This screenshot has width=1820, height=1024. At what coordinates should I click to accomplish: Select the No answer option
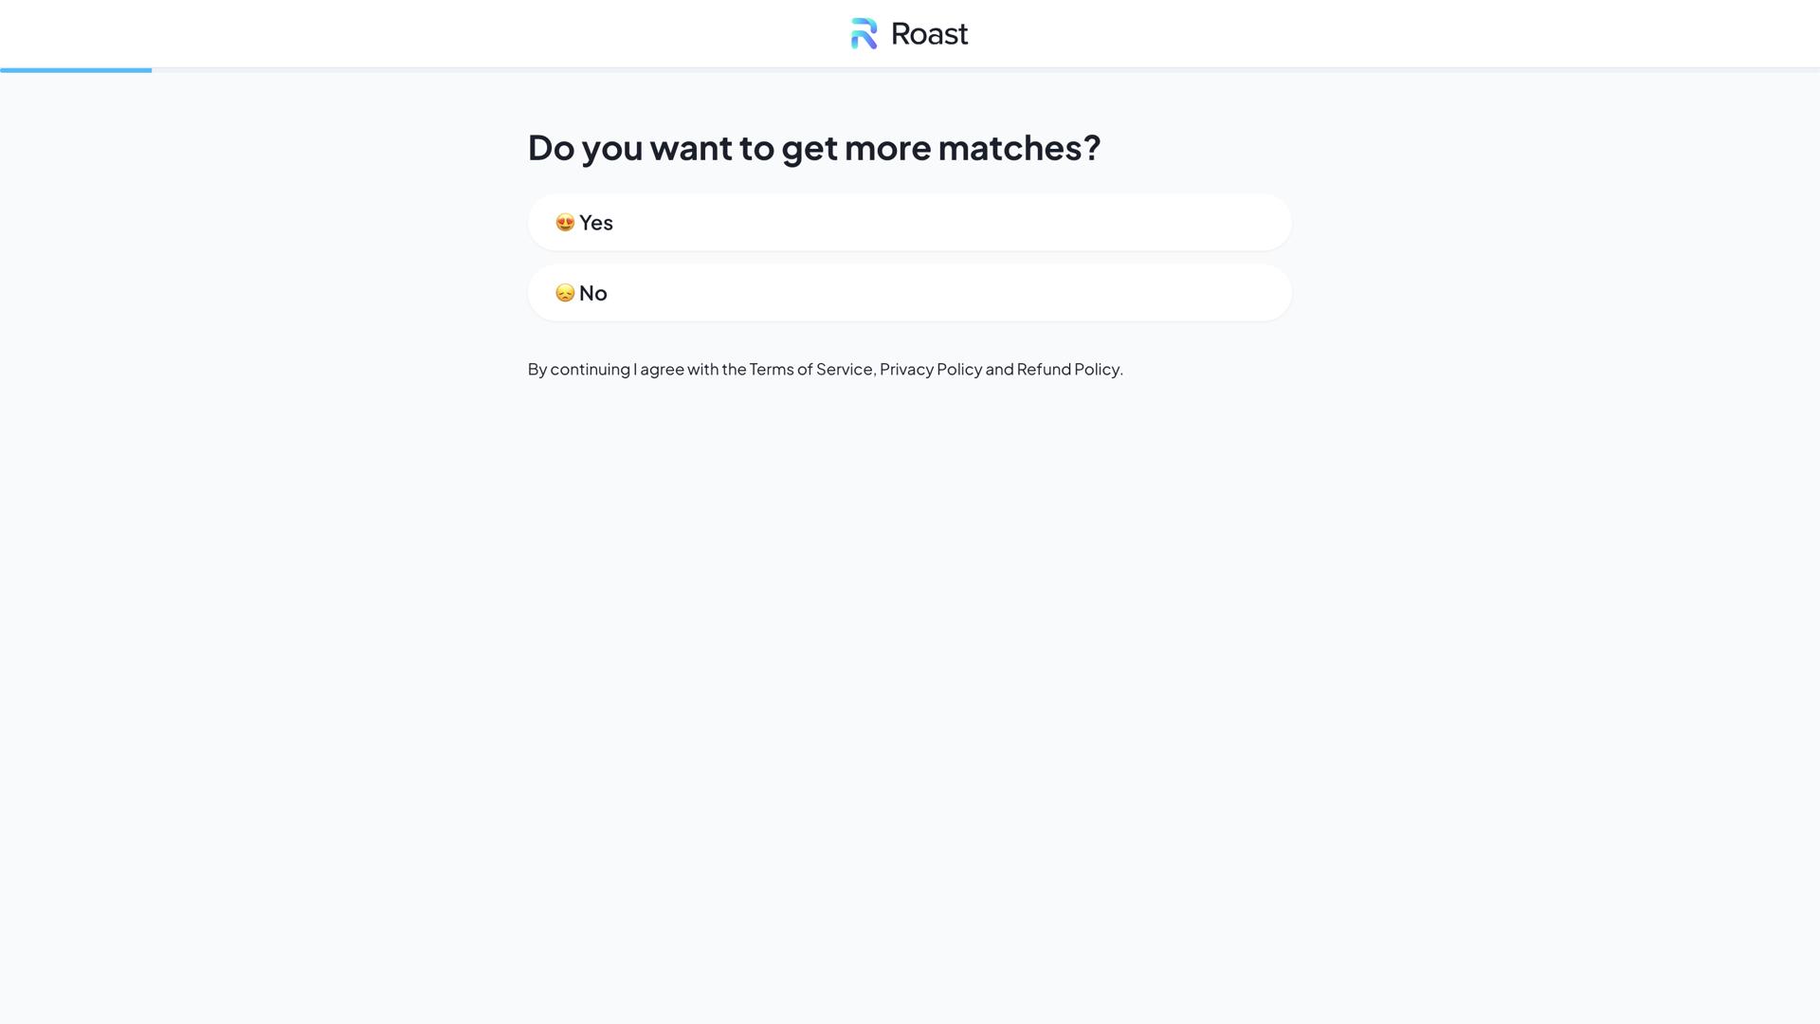coord(909,293)
